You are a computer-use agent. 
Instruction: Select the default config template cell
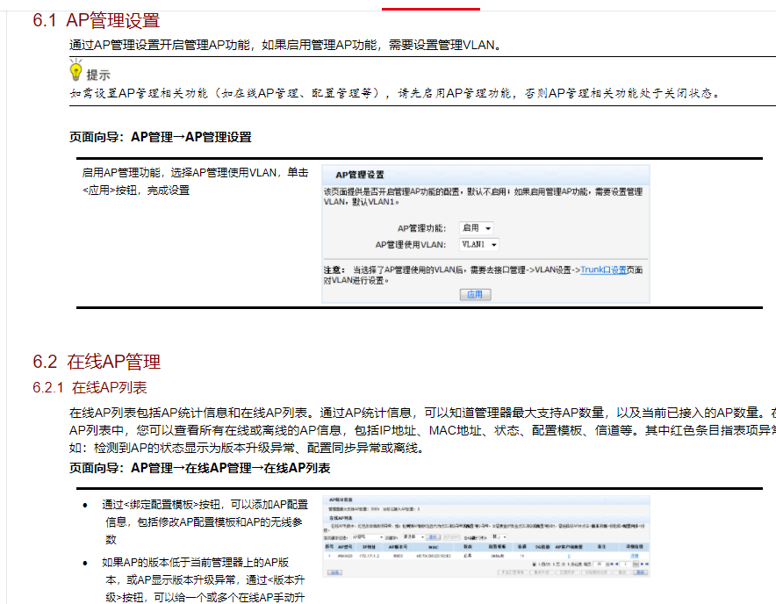(x=498, y=556)
